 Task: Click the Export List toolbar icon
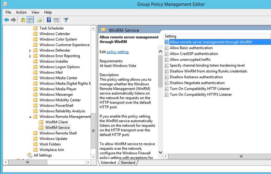click(39, 20)
